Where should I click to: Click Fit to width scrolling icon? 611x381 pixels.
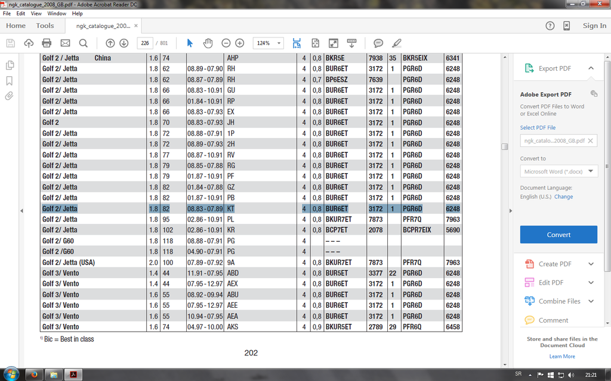[297, 43]
